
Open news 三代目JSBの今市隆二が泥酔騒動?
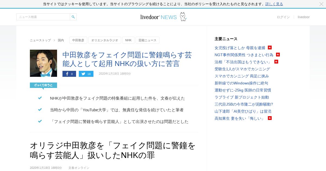(x=244, y=104)
